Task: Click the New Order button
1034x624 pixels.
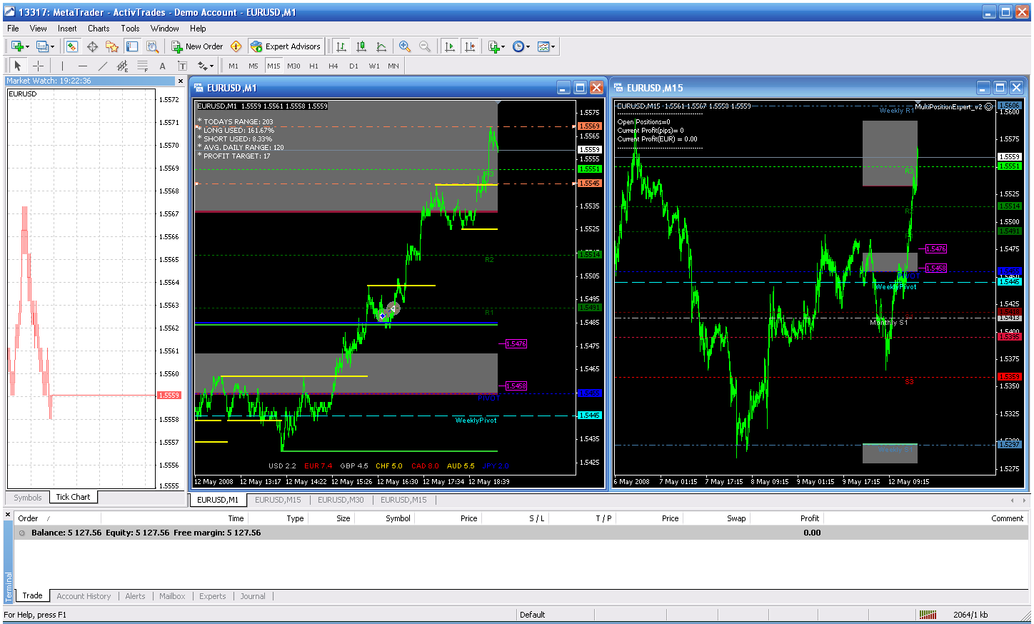Action: click(197, 46)
